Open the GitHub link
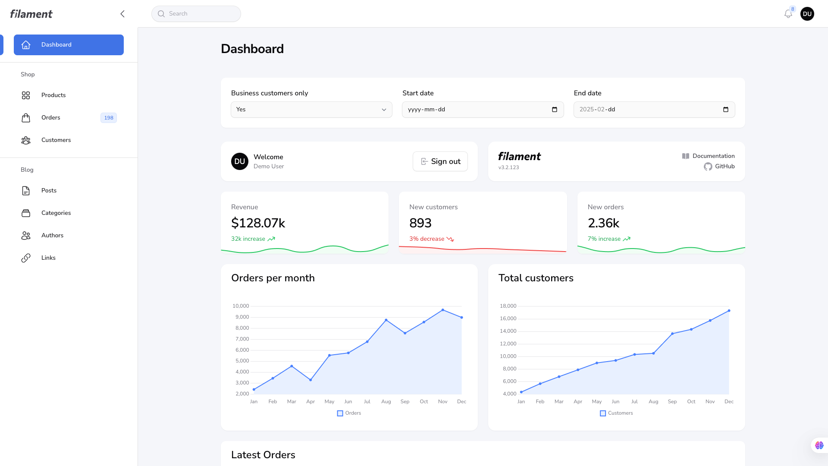828x466 pixels. (x=724, y=167)
